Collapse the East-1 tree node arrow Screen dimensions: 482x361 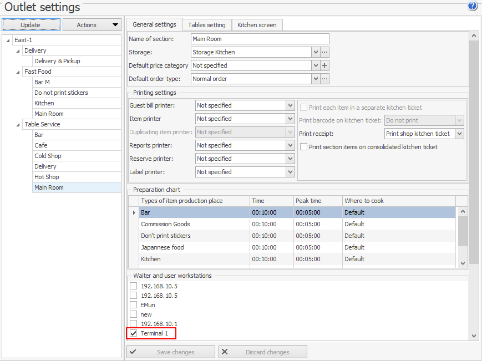coord(8,40)
